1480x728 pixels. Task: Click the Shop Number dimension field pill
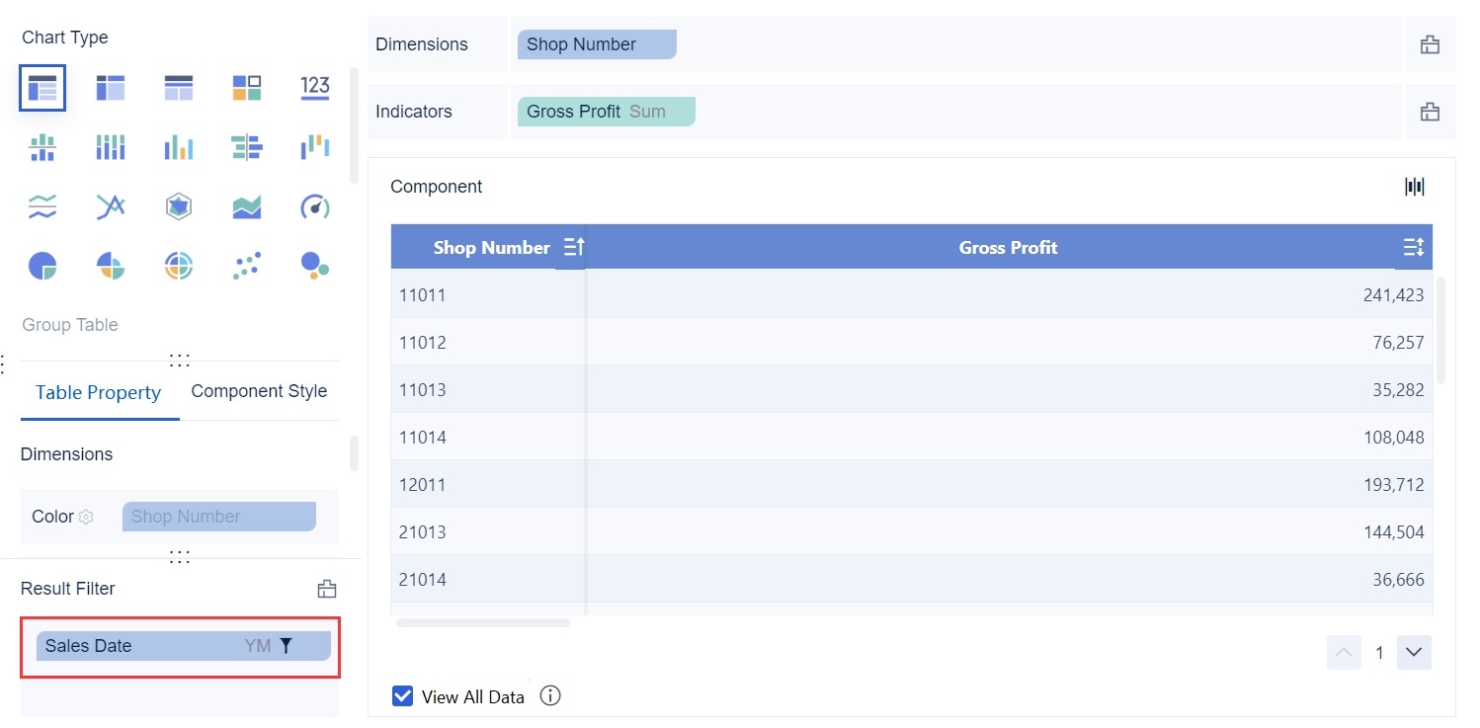coord(596,44)
